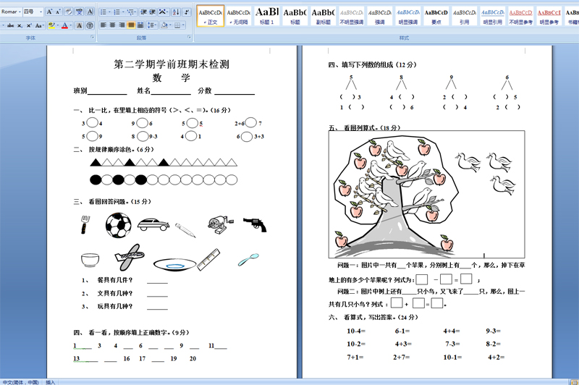The height and width of the screenshot is (385, 579).
Task: Open line spacing options
Action: [x=152, y=25]
